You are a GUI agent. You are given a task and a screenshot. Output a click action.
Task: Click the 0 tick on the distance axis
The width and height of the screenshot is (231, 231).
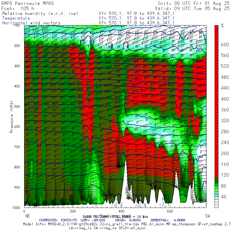(x=24, y=211)
